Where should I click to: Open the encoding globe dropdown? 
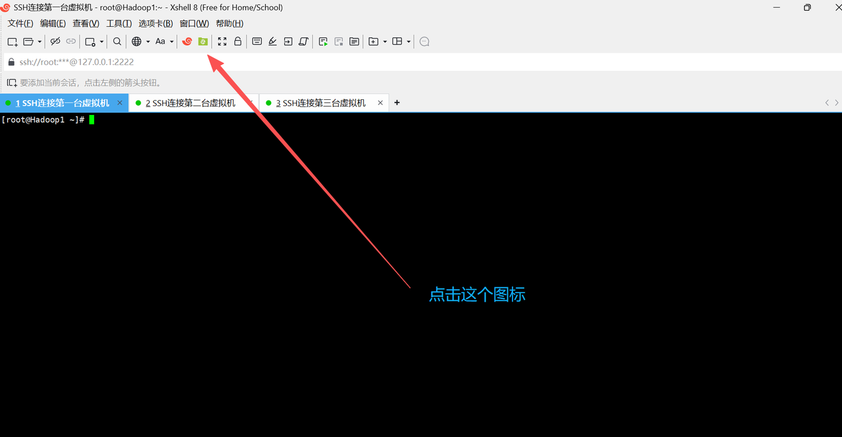137,41
